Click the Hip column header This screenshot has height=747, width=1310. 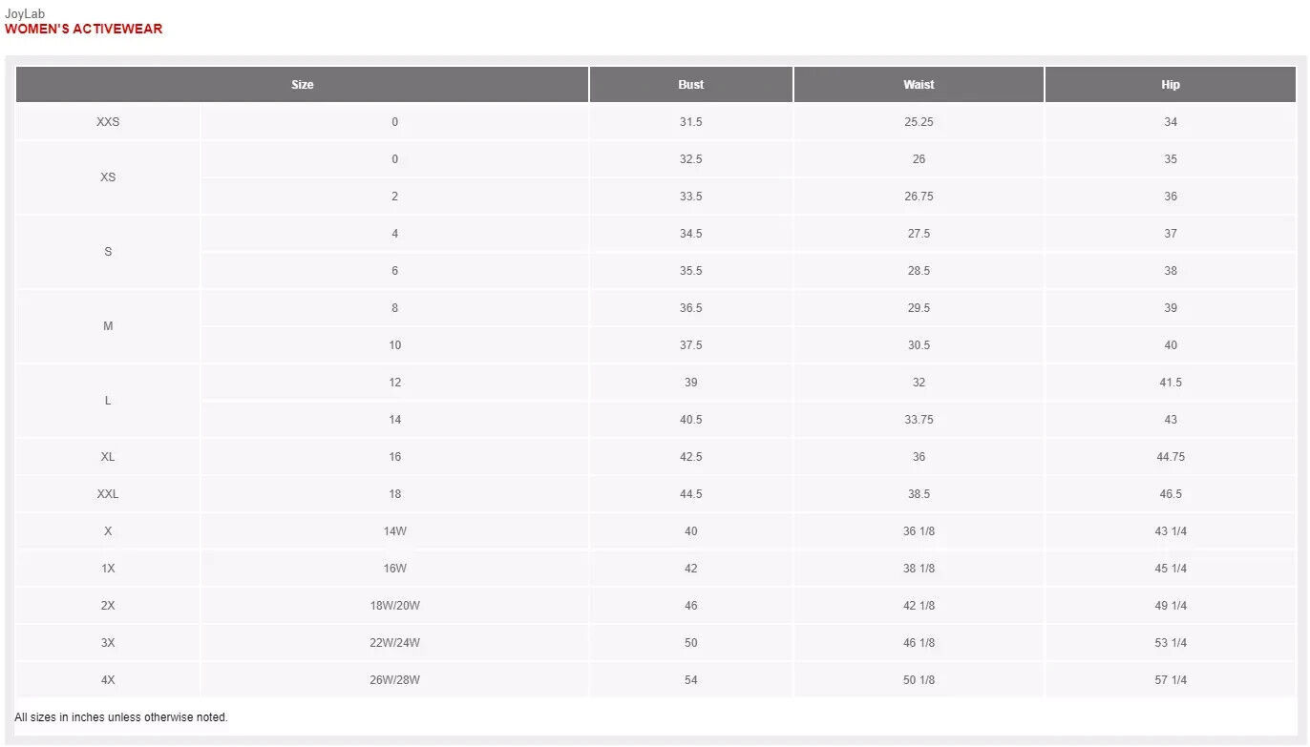tap(1171, 85)
